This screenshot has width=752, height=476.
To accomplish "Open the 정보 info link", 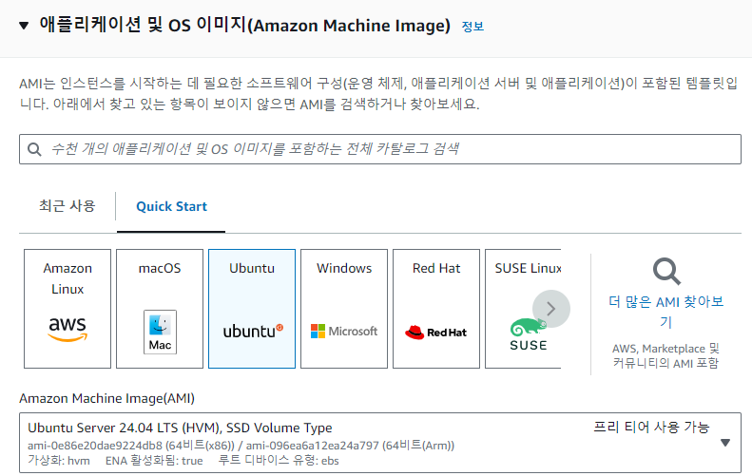I will 472,26.
